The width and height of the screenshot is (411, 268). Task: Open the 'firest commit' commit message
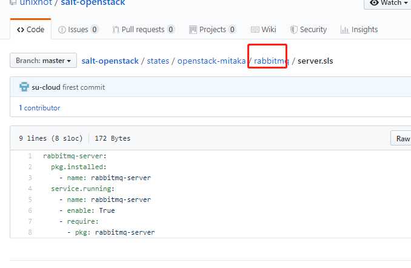click(x=84, y=87)
